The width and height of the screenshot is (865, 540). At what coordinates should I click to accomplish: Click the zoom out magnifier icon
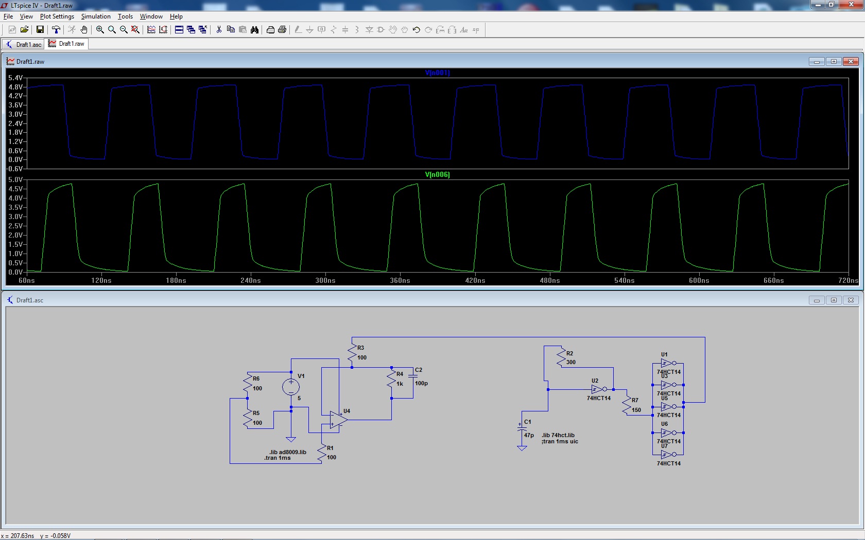(124, 30)
